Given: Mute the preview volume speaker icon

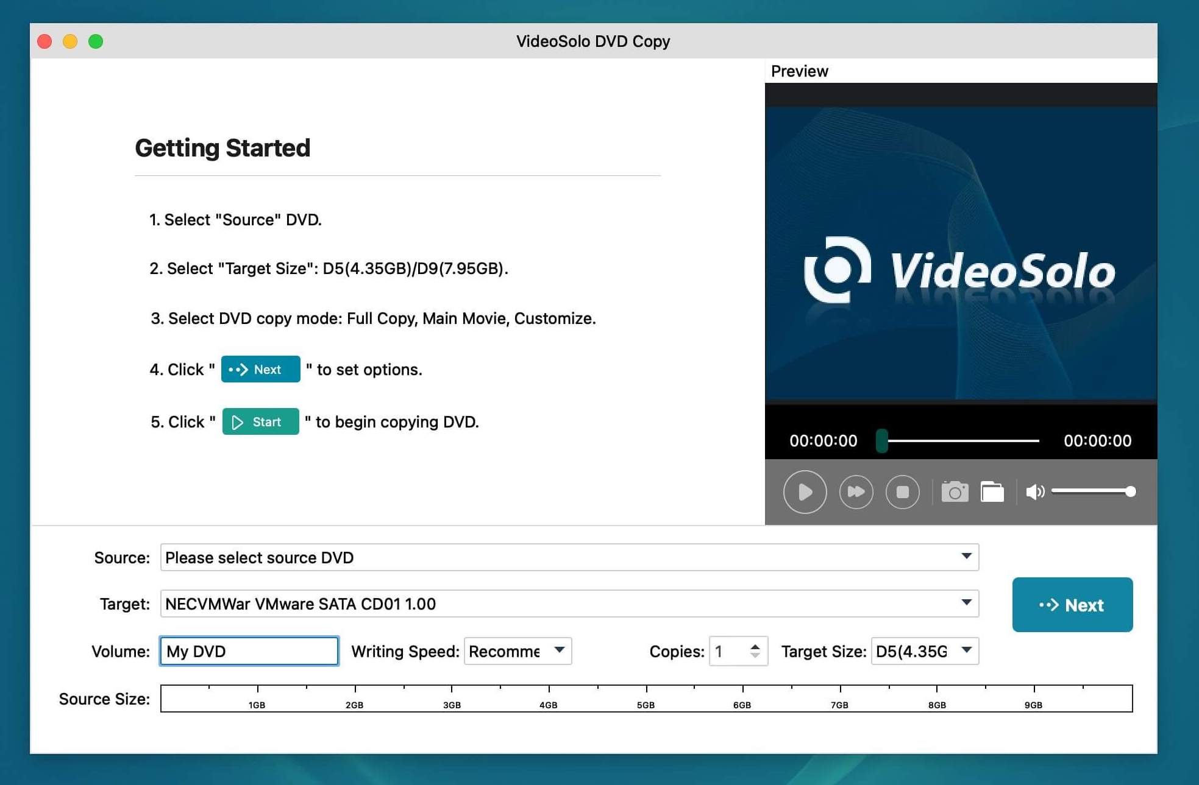Looking at the screenshot, I should point(1035,491).
